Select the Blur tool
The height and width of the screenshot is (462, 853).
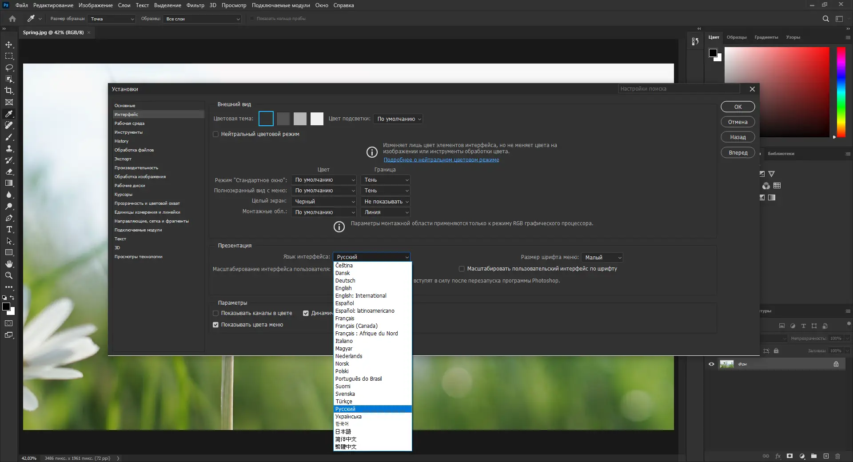9,195
